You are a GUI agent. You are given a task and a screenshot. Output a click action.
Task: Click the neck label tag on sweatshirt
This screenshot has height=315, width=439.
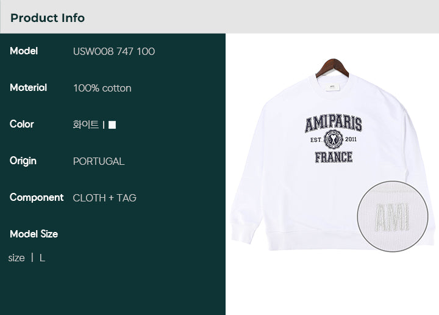332,87
